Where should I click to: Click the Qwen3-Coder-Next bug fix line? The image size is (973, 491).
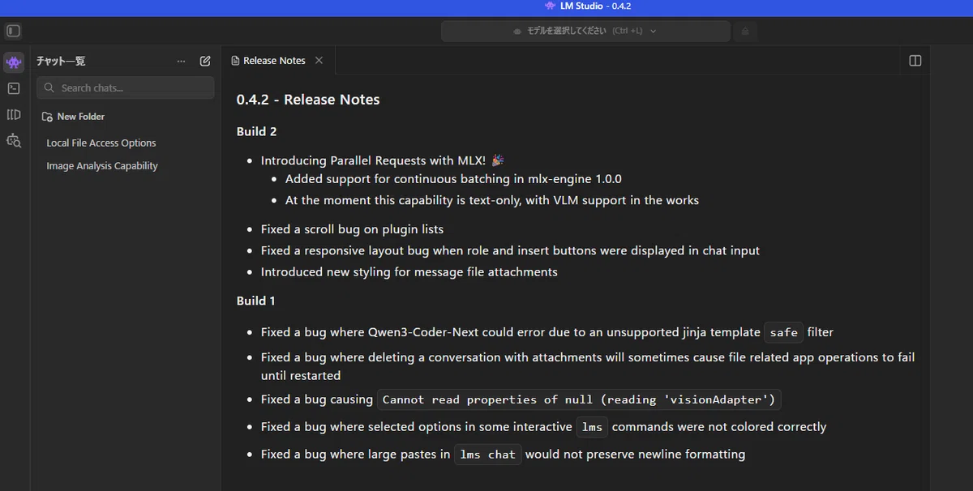(547, 332)
